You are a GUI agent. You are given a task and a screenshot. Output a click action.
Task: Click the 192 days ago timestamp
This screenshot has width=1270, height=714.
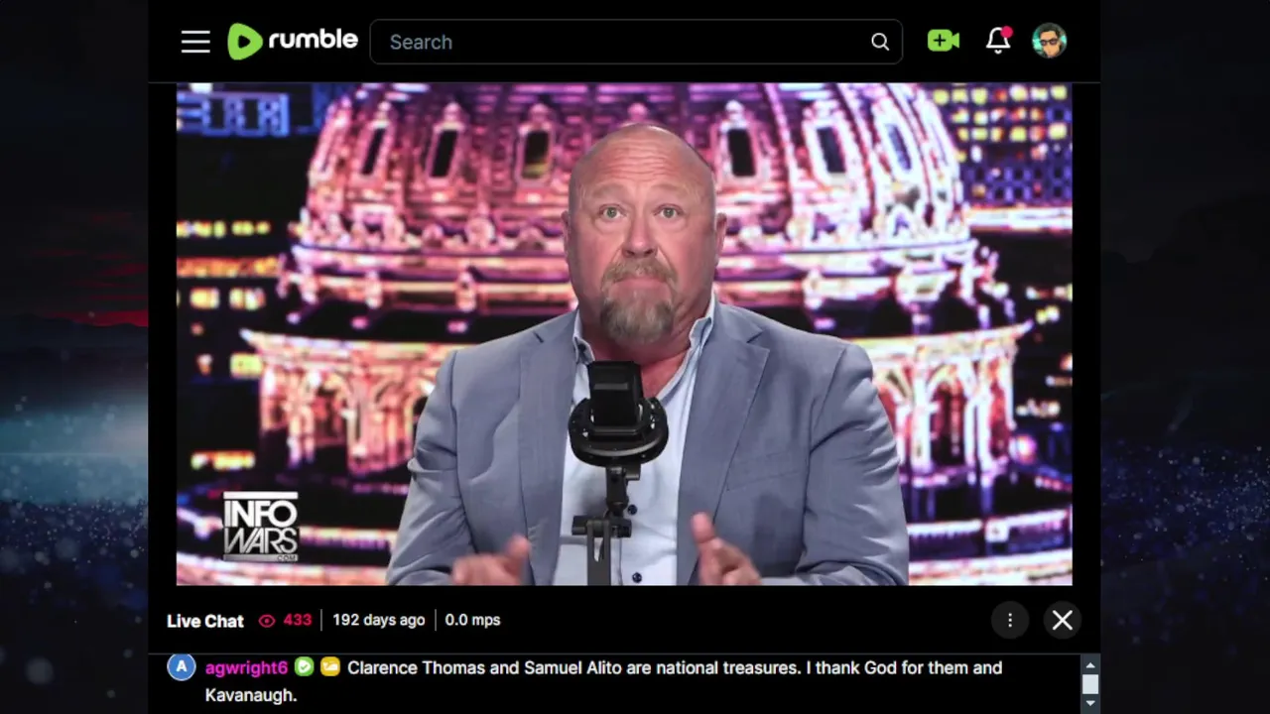pos(378,620)
